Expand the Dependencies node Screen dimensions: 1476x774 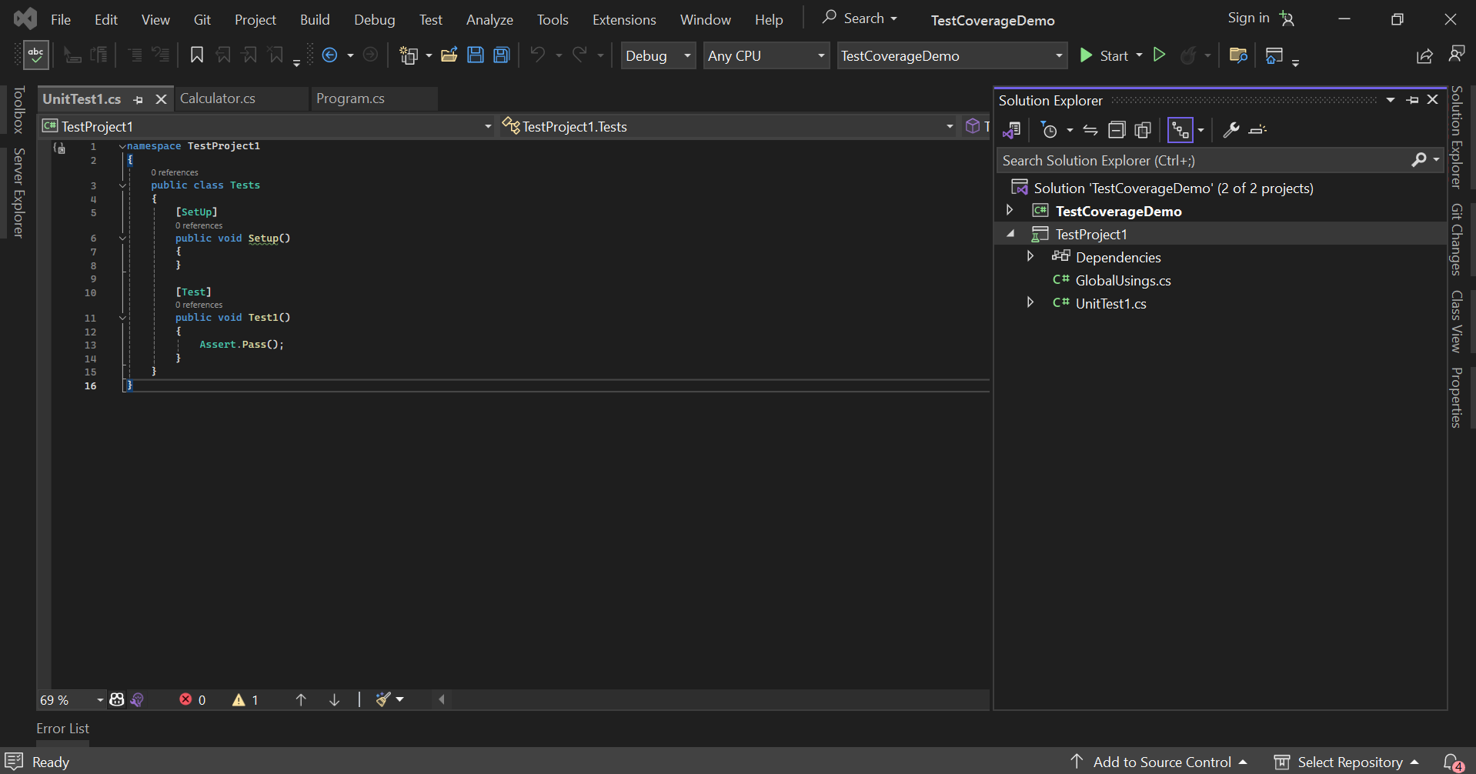click(1030, 256)
